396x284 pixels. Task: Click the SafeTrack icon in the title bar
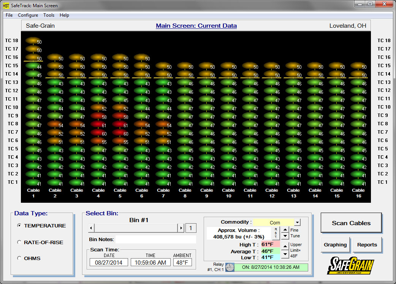tap(6, 5)
